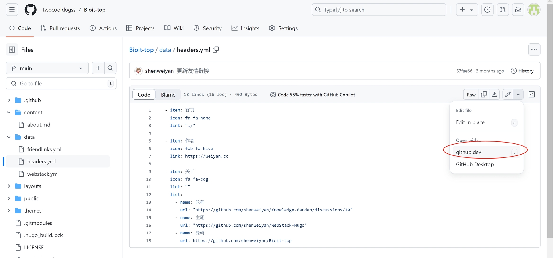
Task: Open the notifications inbox icon
Action: pos(518,10)
